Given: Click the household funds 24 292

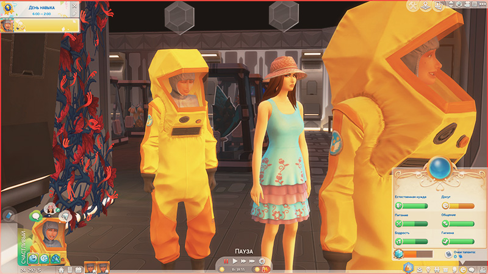Looking at the screenshot, I should 31,270.
